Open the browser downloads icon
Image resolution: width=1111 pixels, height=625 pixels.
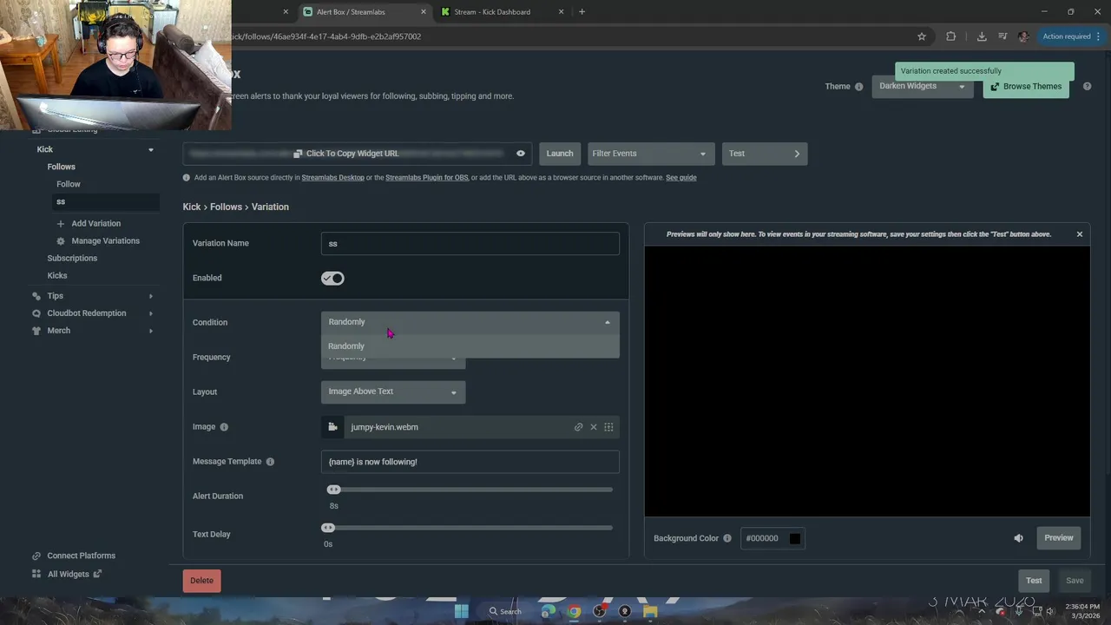[x=982, y=36]
